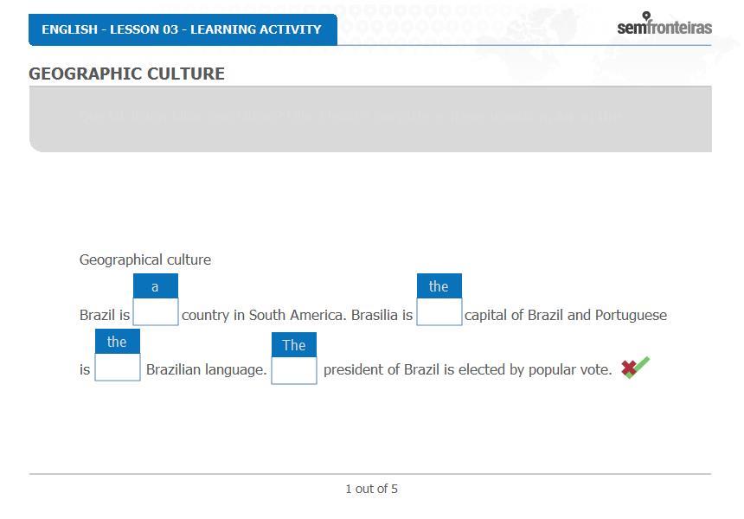744x519 pixels.
Task: Open the English Lesson 03 Learning Activity tab
Action: click(183, 29)
